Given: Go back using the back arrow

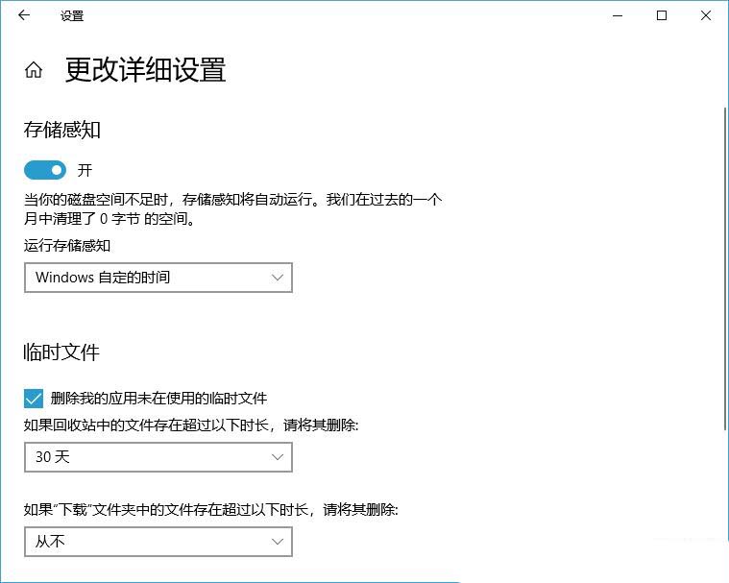Looking at the screenshot, I should click(x=24, y=15).
